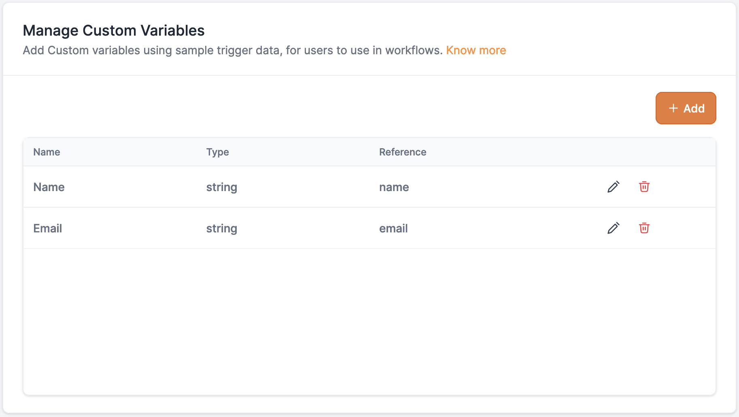
Task: Click the Type column header
Action: coord(217,152)
